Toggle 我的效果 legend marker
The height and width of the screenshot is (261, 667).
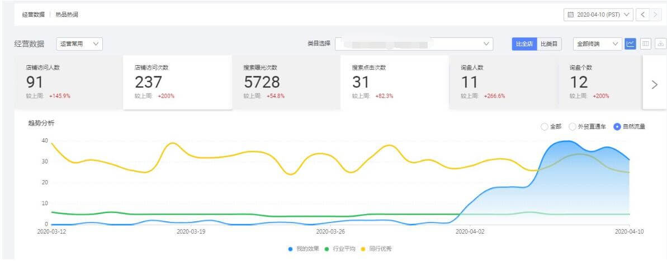291,249
